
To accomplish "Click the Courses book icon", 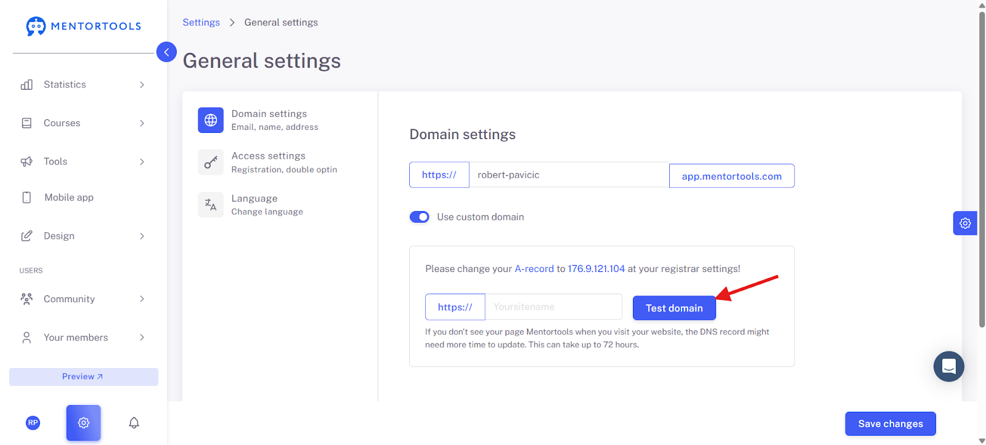I will tap(26, 123).
